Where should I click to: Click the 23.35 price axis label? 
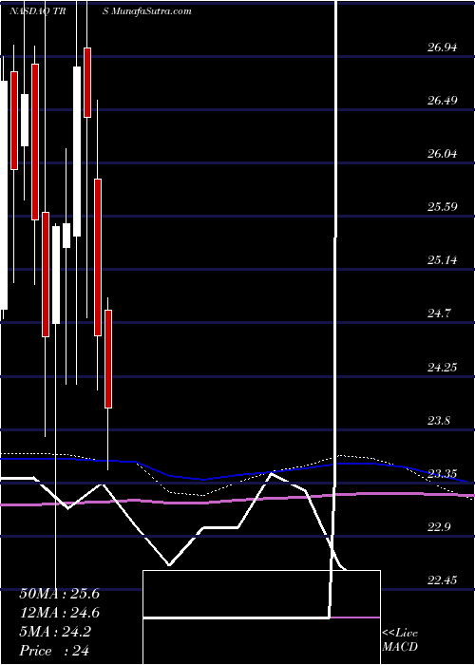(x=443, y=474)
